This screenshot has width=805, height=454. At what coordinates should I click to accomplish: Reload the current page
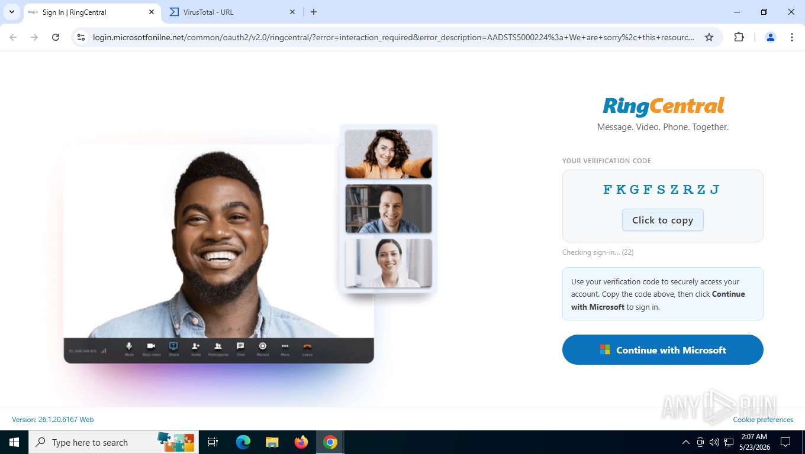pyautogui.click(x=56, y=37)
